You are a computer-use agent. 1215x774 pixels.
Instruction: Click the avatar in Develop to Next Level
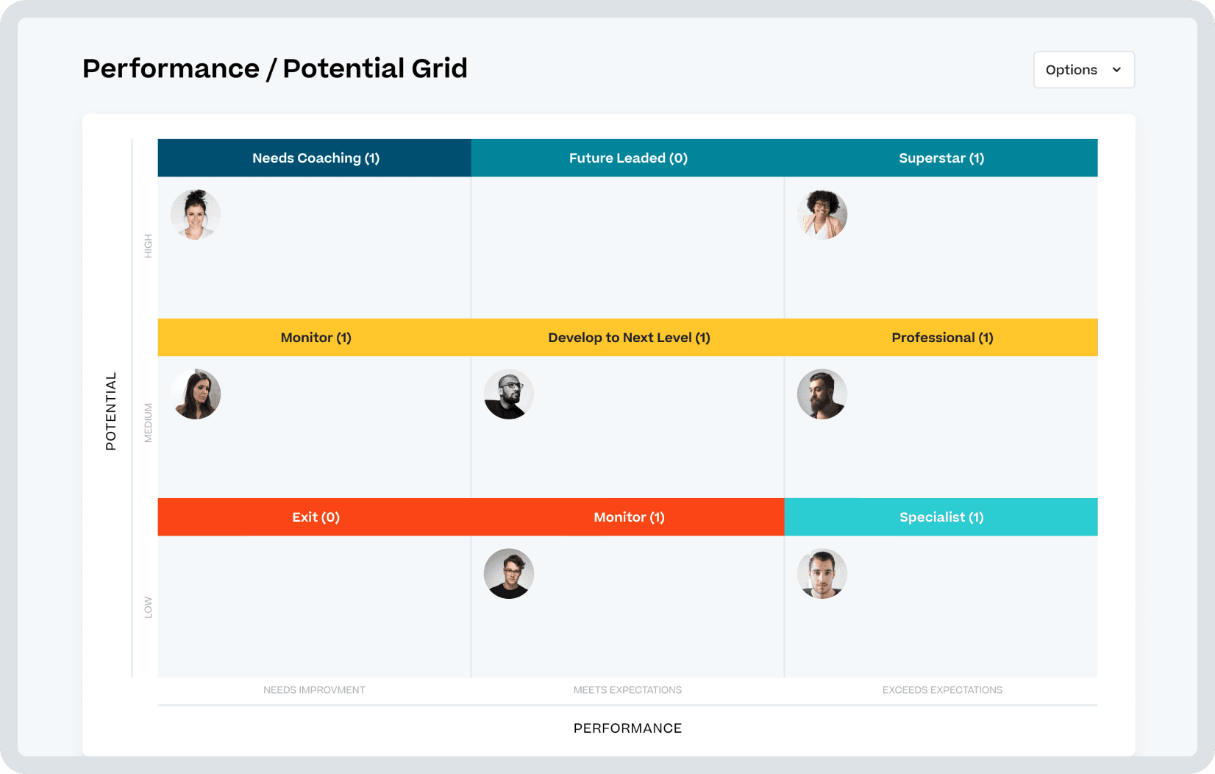508,394
